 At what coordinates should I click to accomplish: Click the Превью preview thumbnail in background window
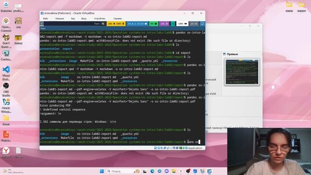(x=242, y=72)
